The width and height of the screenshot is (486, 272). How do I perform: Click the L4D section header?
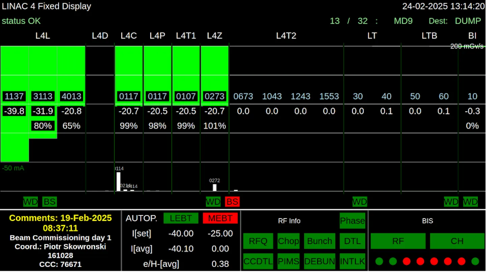click(100, 36)
